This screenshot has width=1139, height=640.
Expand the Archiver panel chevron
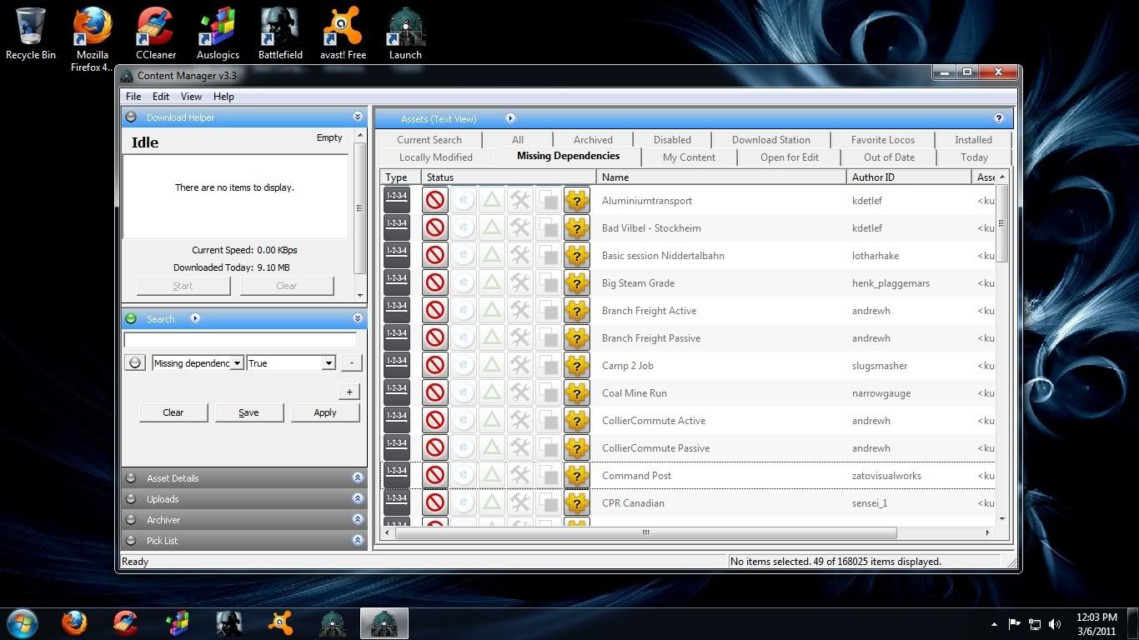[x=358, y=520]
